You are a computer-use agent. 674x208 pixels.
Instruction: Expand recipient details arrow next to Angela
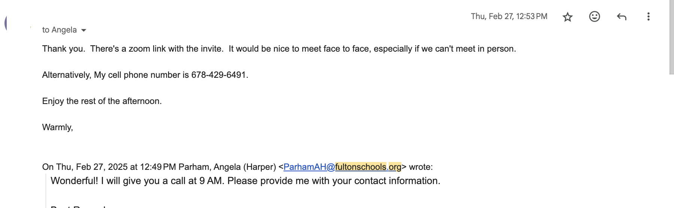click(x=84, y=30)
